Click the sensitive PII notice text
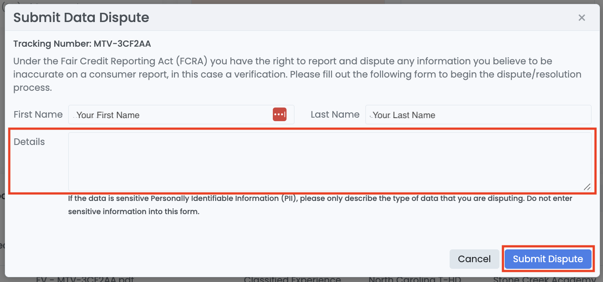This screenshot has height=282, width=603. [320, 204]
